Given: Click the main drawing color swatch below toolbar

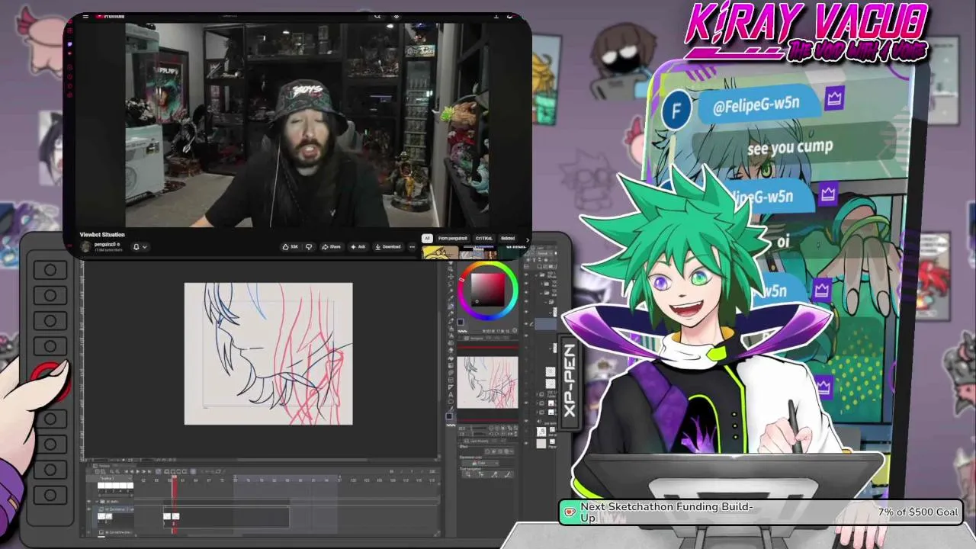Looking at the screenshot, I should click(x=449, y=416).
